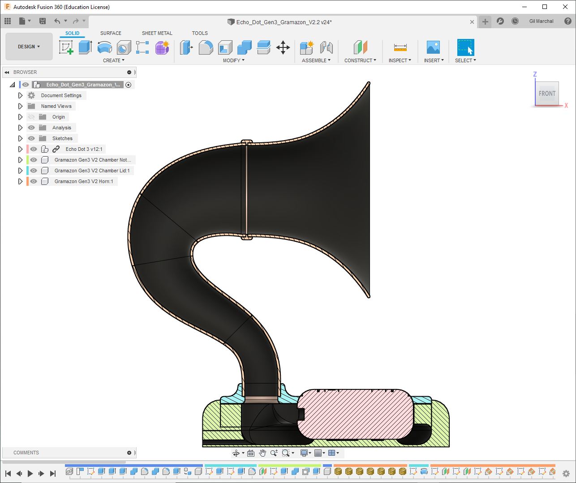The height and width of the screenshot is (483, 576).
Task: Choose the Fillet tool in Modify
Action: [x=206, y=47]
